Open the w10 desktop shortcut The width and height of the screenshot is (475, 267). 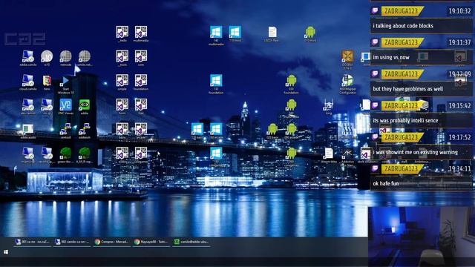point(47,57)
